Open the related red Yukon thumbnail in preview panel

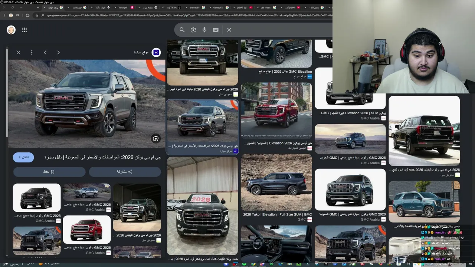[x=87, y=229]
